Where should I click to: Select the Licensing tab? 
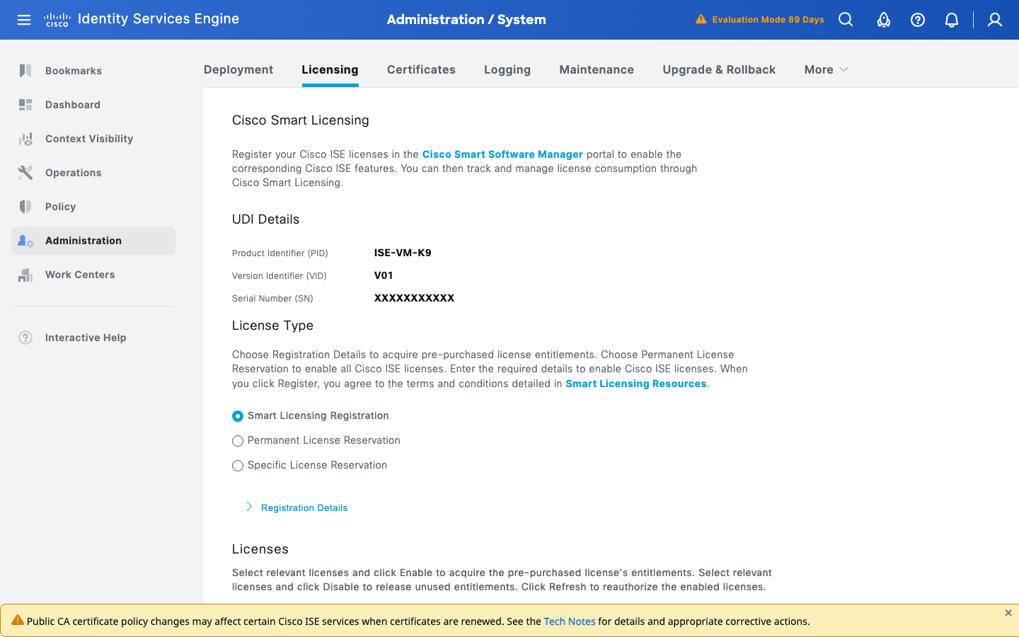tap(330, 69)
